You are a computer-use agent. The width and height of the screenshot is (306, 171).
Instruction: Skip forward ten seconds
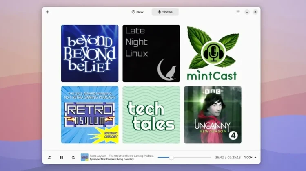[73, 158]
